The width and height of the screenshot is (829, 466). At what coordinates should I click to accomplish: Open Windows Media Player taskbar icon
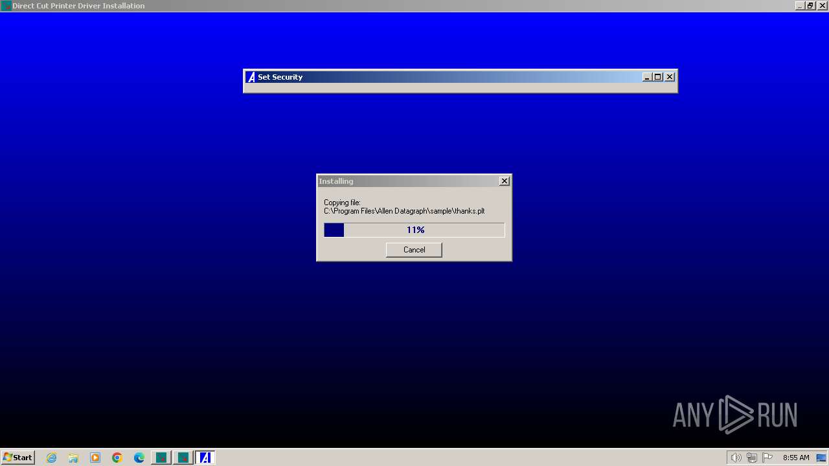(x=95, y=458)
